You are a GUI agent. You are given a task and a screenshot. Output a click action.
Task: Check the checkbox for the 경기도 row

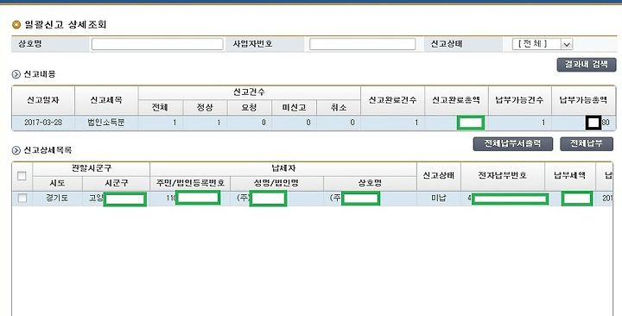22,199
